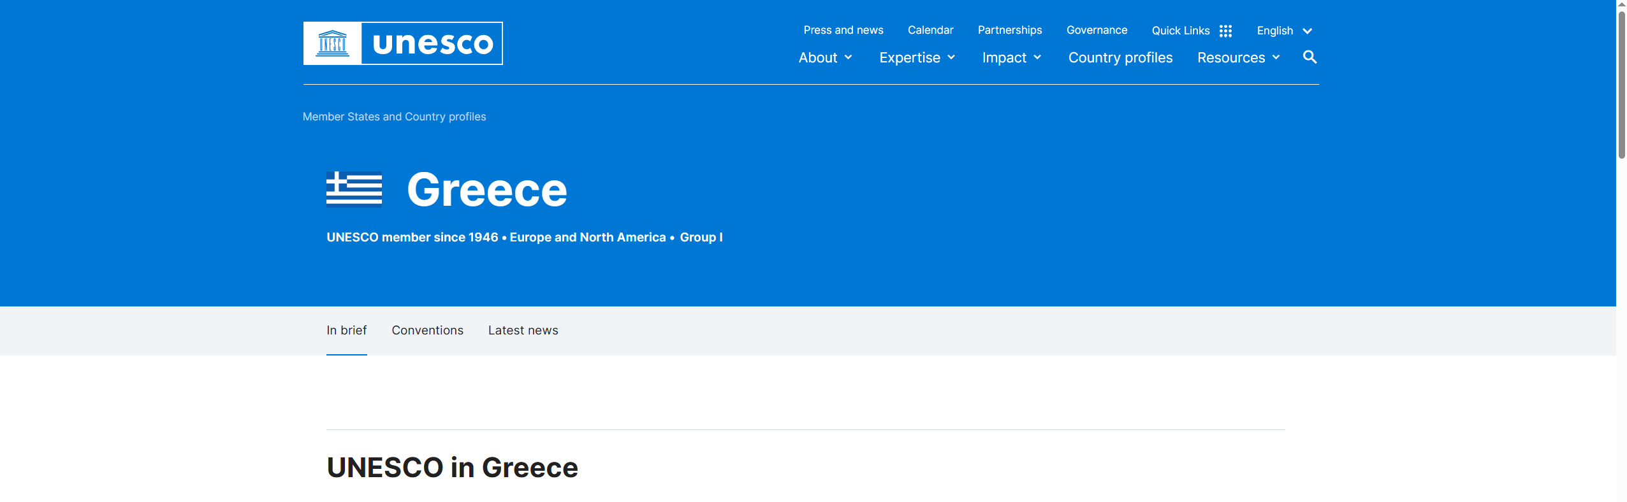Switch to the Conventions tab
This screenshot has height=502, width=1627.
(427, 330)
